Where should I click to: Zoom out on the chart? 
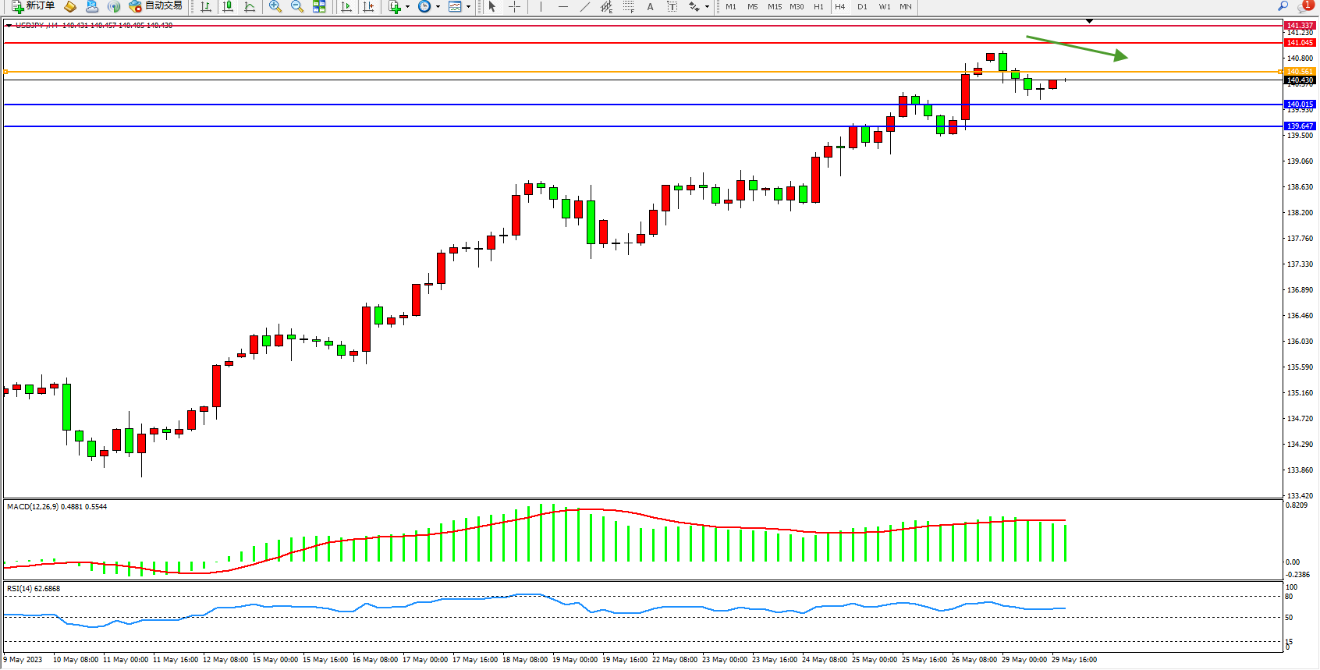296,6
